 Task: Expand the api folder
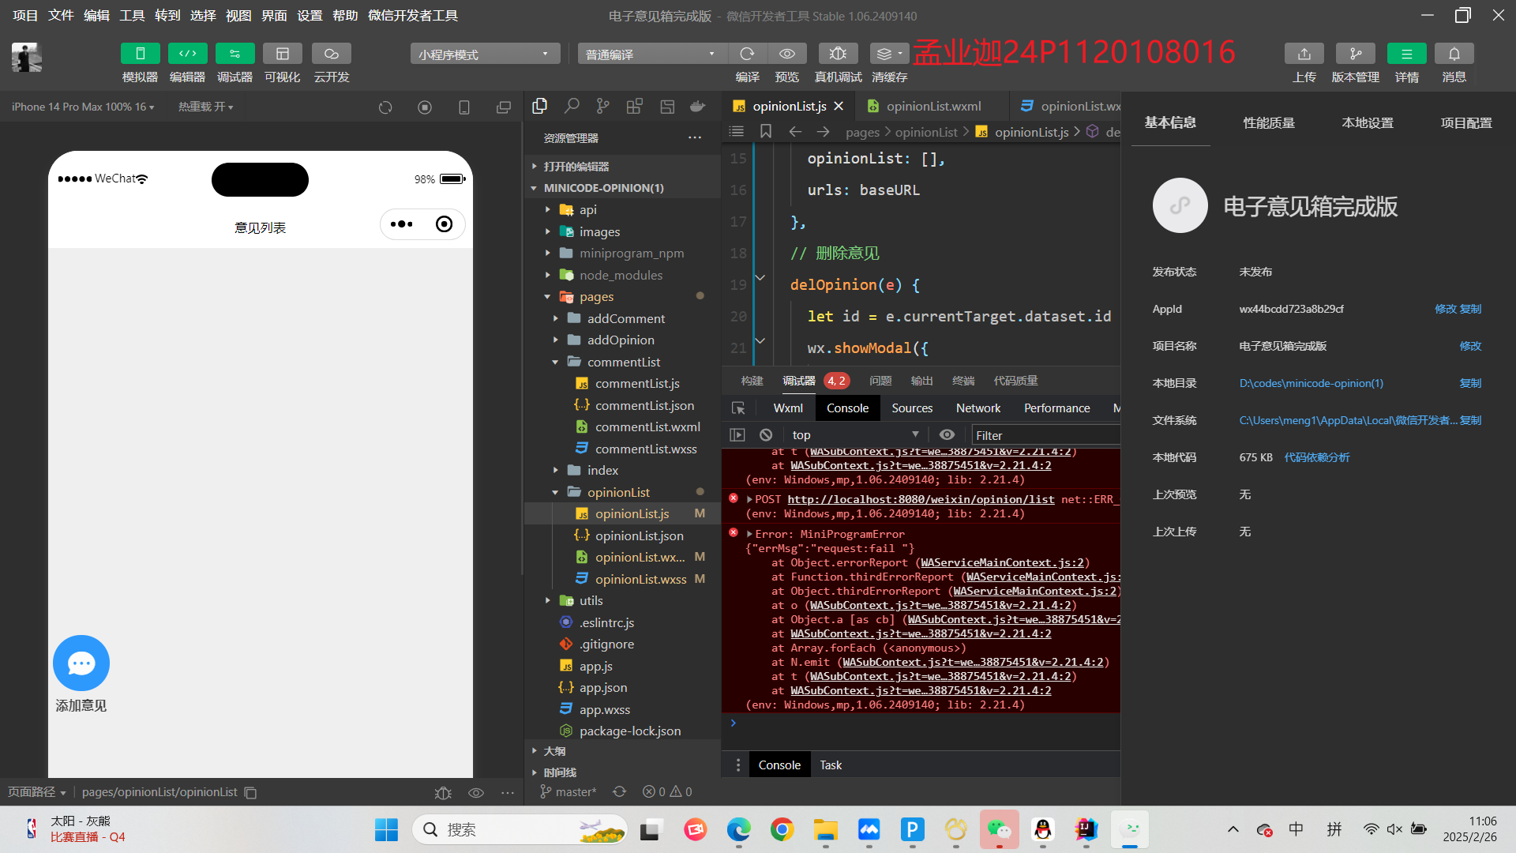(623, 209)
